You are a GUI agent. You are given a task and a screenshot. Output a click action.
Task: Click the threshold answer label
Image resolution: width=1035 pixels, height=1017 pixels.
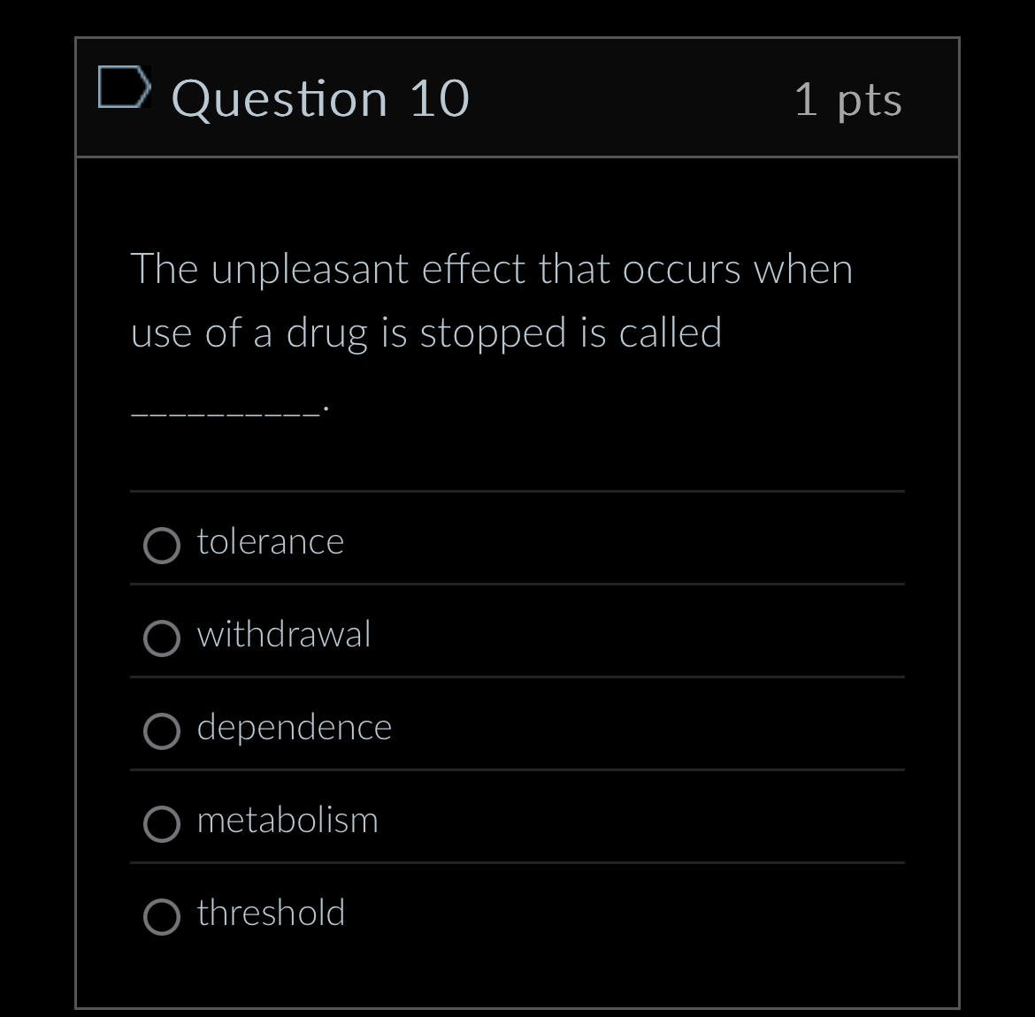[x=271, y=913]
